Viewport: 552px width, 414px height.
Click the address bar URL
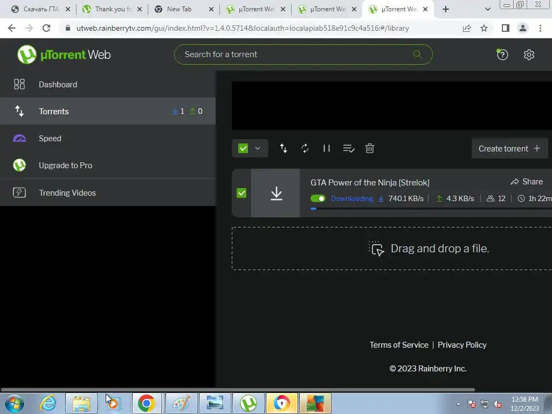coord(243,28)
